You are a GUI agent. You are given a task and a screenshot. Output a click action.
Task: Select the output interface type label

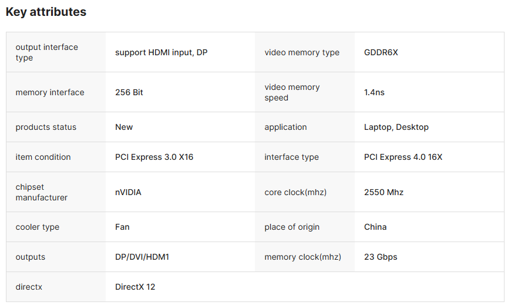click(46, 52)
